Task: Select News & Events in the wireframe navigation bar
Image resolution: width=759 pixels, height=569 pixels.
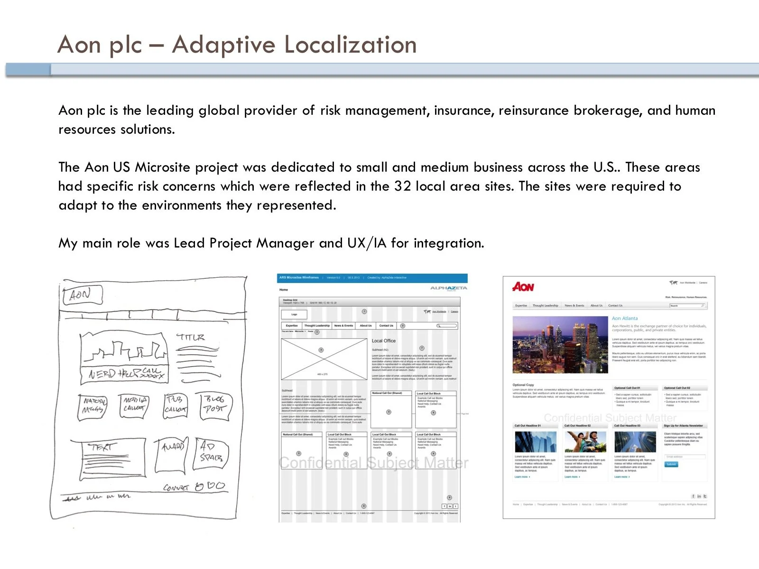Action: click(x=343, y=326)
